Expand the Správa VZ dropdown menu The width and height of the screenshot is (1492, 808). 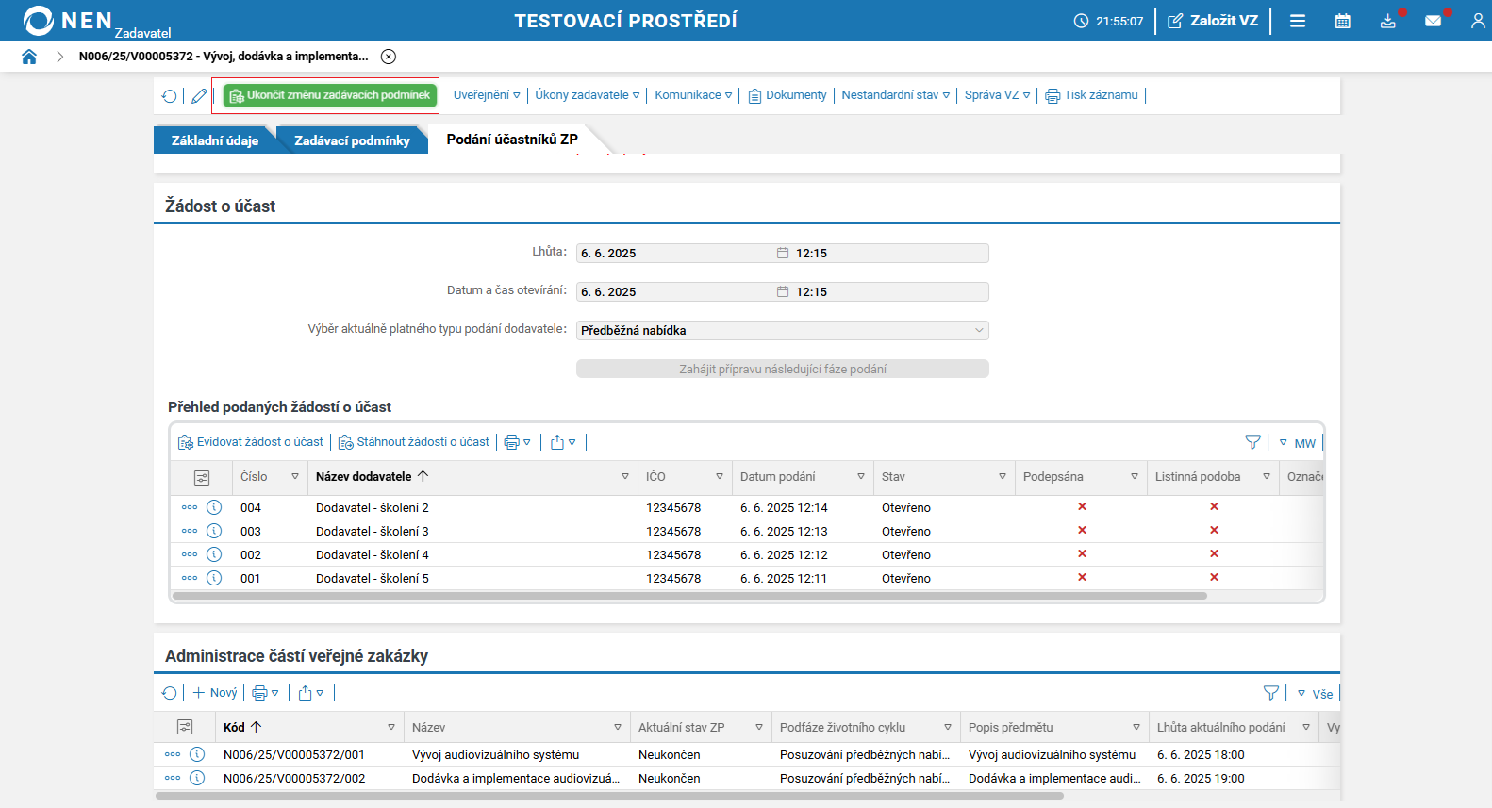point(997,95)
